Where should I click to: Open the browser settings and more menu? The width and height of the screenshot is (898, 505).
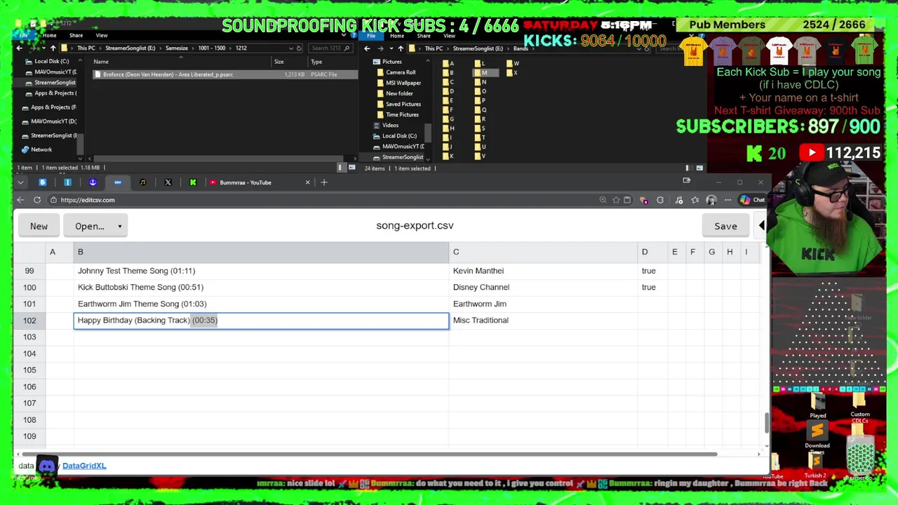tap(728, 200)
